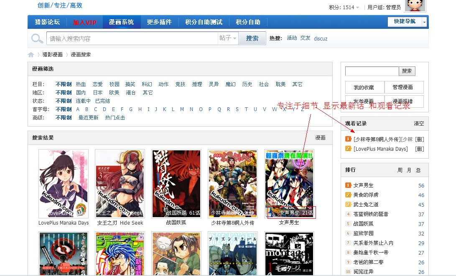Focus the sidebar manga search field

point(372,71)
